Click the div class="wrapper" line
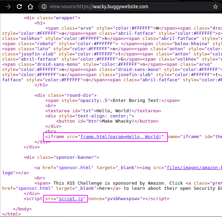This screenshot has width=222, height=217. (52, 18)
